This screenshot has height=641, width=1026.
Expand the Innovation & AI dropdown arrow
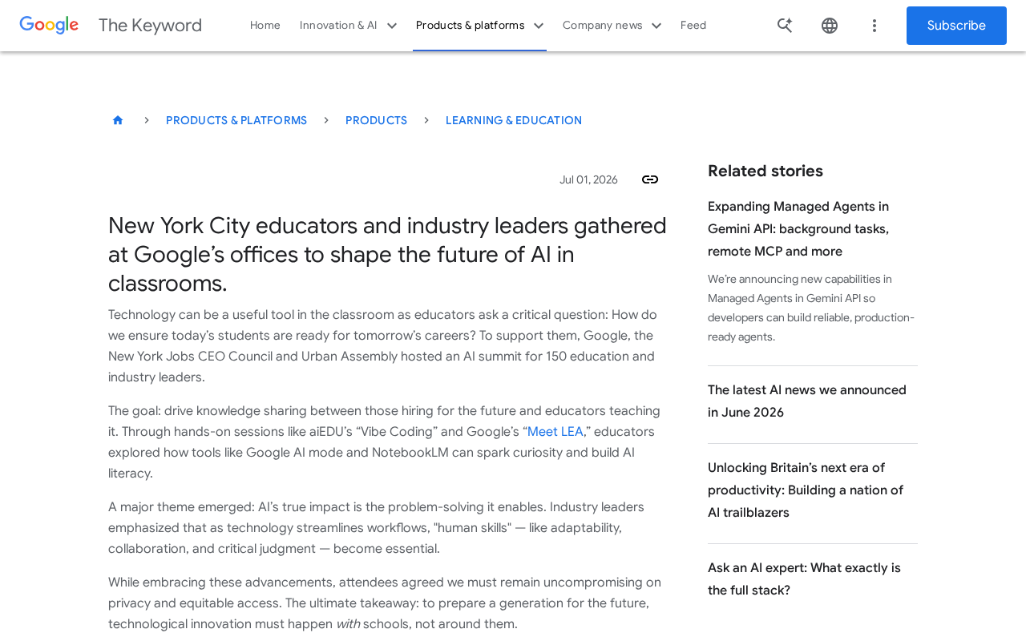(392, 26)
